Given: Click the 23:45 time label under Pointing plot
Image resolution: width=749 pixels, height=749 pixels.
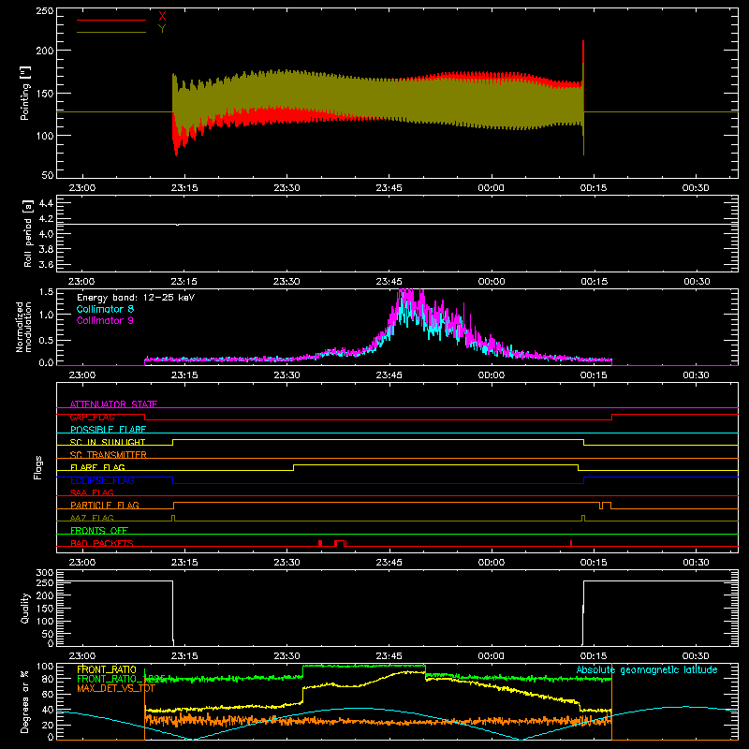Looking at the screenshot, I should point(389,188).
